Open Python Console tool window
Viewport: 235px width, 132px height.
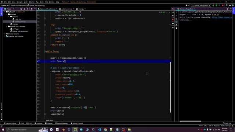pyautogui.click(x=77, y=123)
